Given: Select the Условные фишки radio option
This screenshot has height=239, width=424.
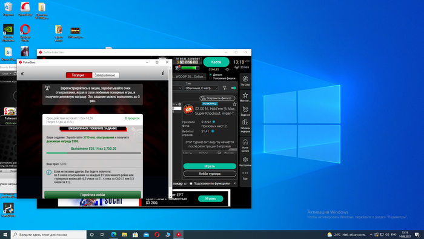Looking at the screenshot, I should [x=210, y=78].
